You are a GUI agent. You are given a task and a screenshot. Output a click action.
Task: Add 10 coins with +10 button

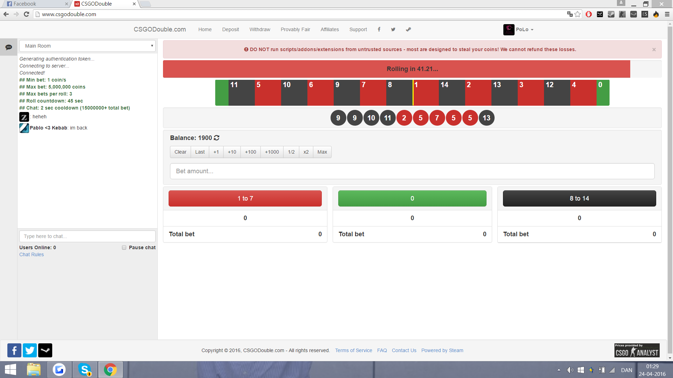[232, 152]
